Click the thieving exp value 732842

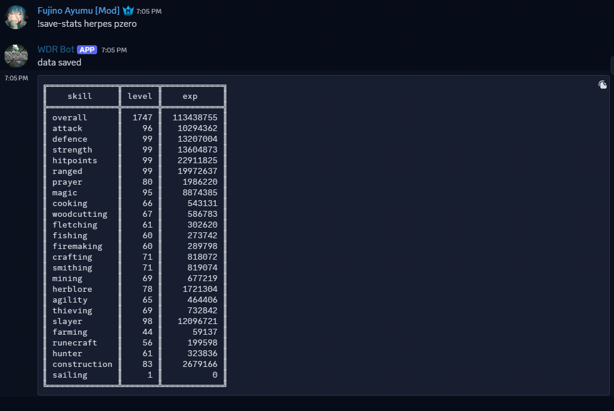click(203, 310)
